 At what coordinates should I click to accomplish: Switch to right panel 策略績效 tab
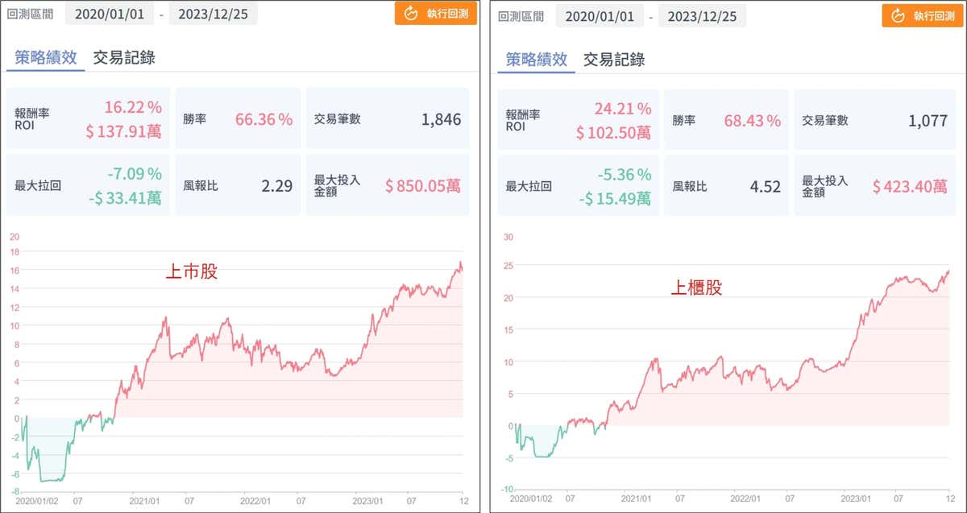(x=536, y=59)
